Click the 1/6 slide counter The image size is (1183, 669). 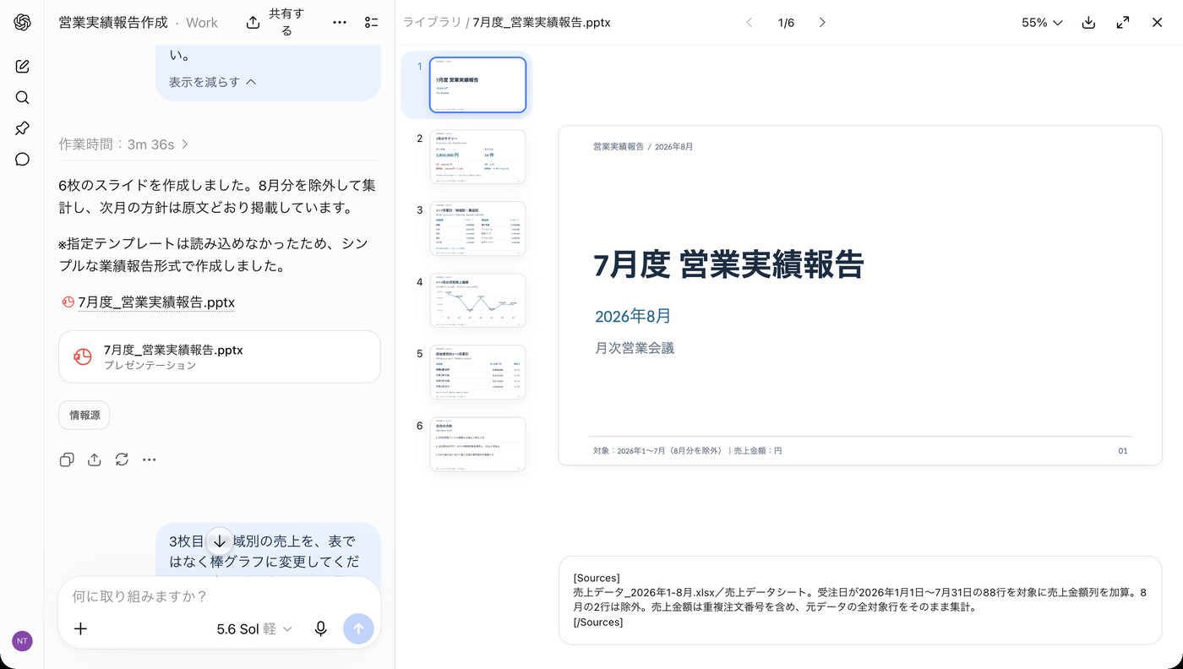tap(786, 23)
